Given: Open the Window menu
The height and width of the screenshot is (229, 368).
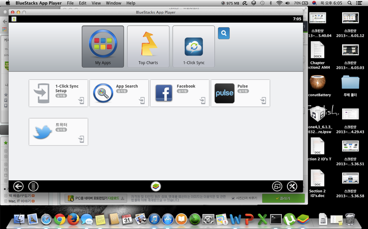Looking at the screenshot, I should pos(113,3).
